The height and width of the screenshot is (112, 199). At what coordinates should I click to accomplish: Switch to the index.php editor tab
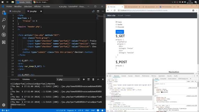click(x=16, y=11)
